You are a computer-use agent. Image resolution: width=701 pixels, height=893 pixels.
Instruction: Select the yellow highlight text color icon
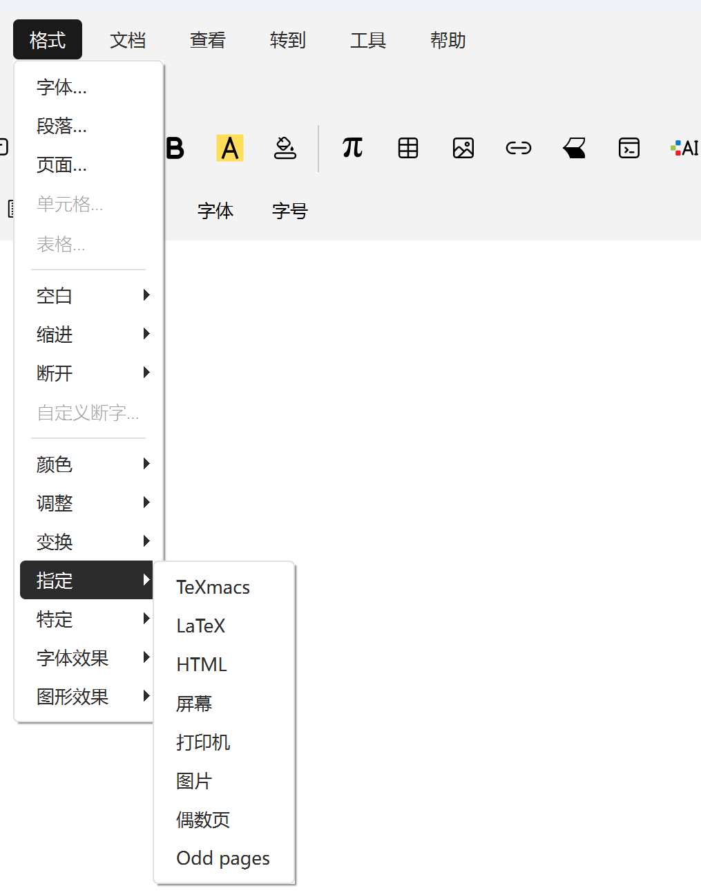(x=230, y=148)
